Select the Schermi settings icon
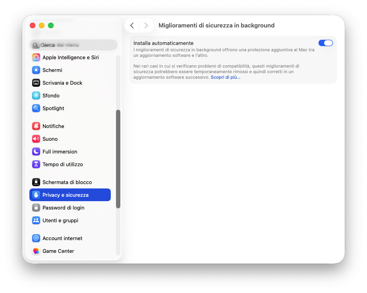 57,70
